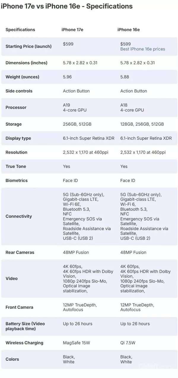Viewport: 178px width, 378px height.
Task: Click the Connectivity row label
Action: pos(19,216)
